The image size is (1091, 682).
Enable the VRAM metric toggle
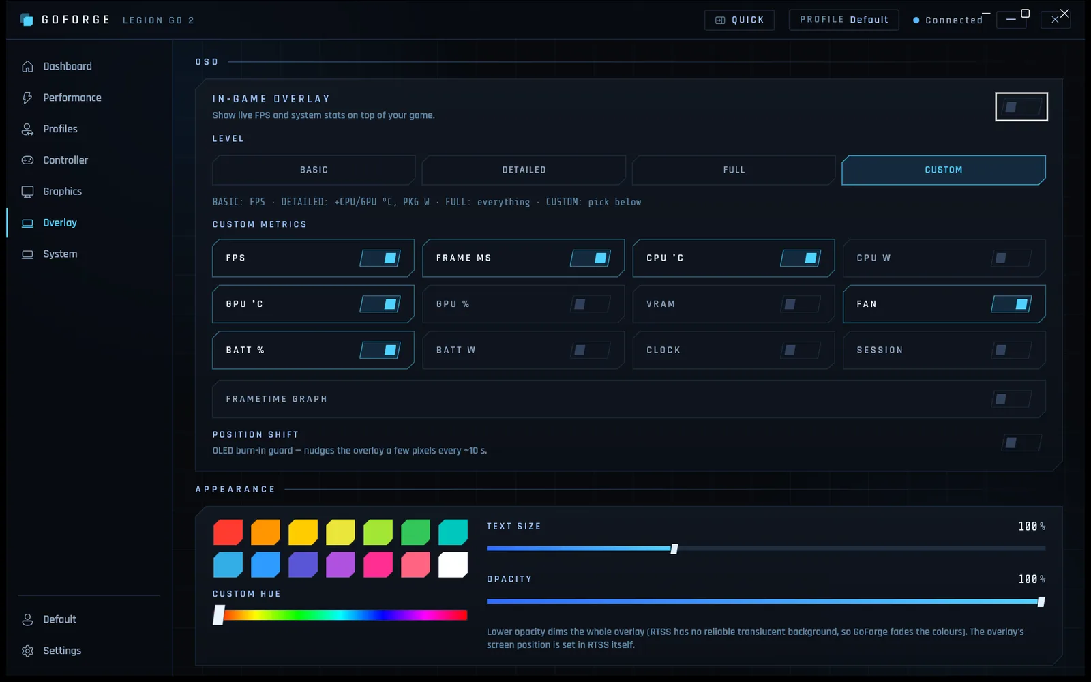pos(801,304)
